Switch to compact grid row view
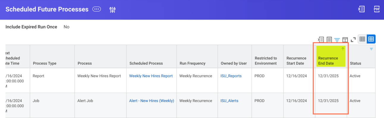This screenshot has width=384, height=118. [362, 39]
